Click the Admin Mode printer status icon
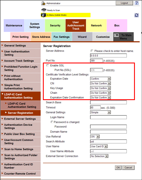The image size is (142, 180). 43,15
